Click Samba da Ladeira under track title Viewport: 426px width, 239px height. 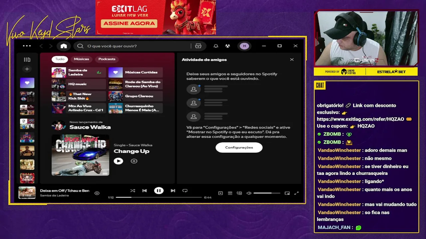tap(54, 196)
